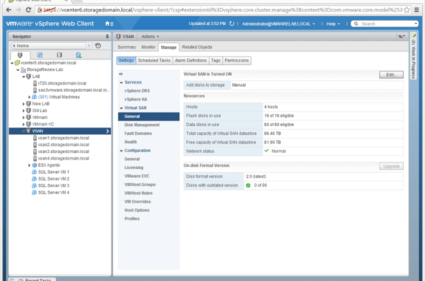Click the Edit button for Virtual SAN

click(391, 75)
